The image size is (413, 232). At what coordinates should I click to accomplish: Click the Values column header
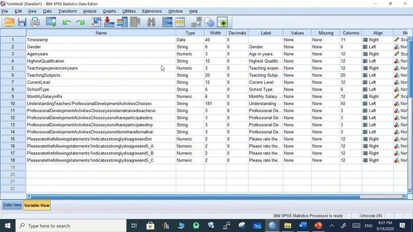tap(297, 33)
